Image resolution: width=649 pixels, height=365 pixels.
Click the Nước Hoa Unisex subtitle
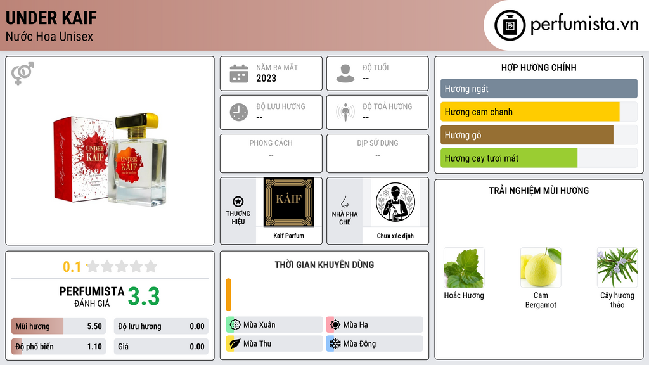tap(49, 36)
